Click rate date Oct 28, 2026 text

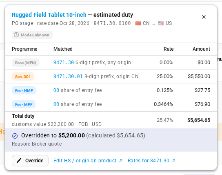point(63,23)
